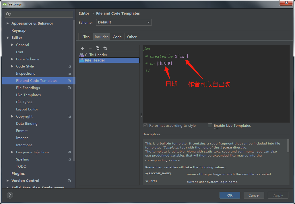Collapse the Editor tree node

tap(8, 37)
